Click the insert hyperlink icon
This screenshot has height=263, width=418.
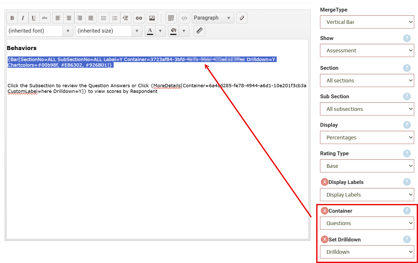click(139, 18)
